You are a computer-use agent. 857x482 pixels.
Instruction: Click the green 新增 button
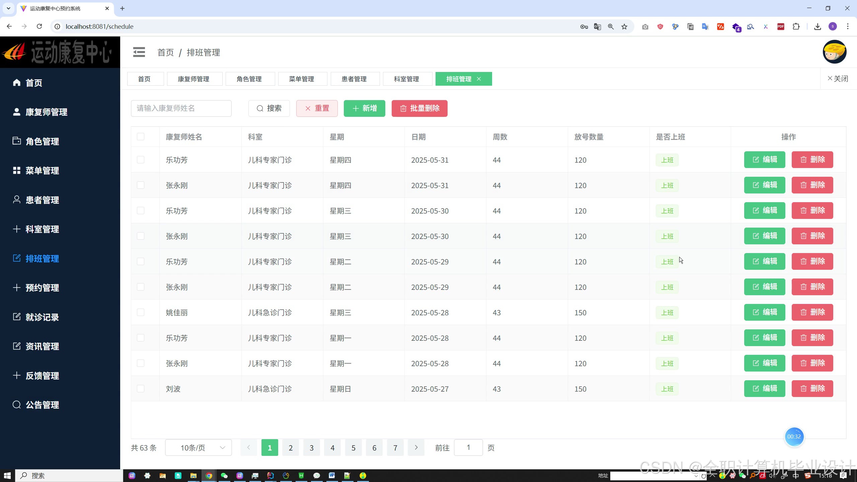[364, 108]
